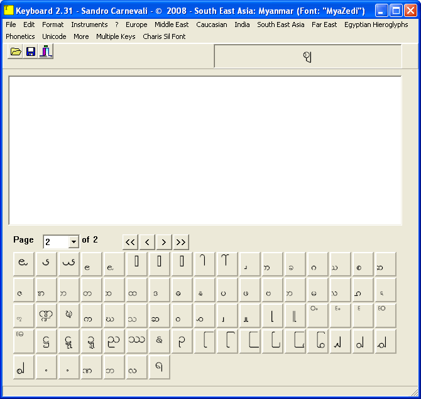
Task: Go to previous page with < button
Action: 147,242
